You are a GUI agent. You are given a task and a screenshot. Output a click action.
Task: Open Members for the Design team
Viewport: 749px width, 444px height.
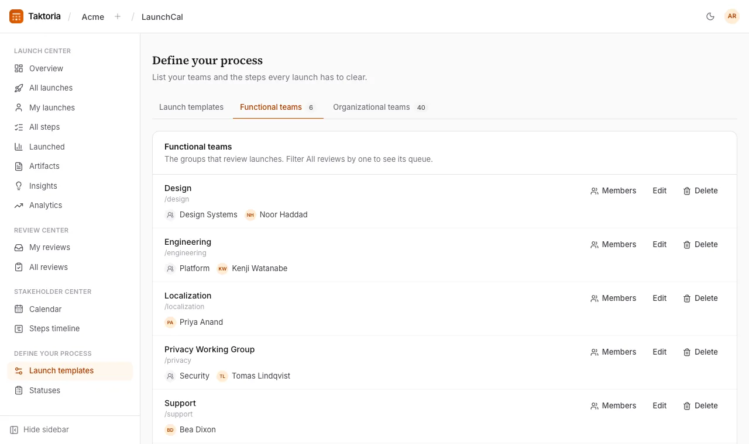point(613,190)
